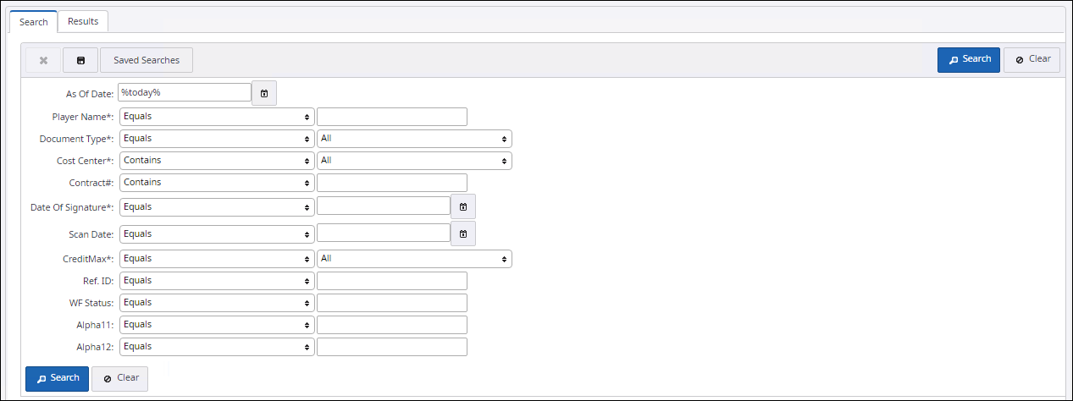The height and width of the screenshot is (401, 1073).
Task: Expand the Player Name operator dropdown
Action: (x=217, y=117)
